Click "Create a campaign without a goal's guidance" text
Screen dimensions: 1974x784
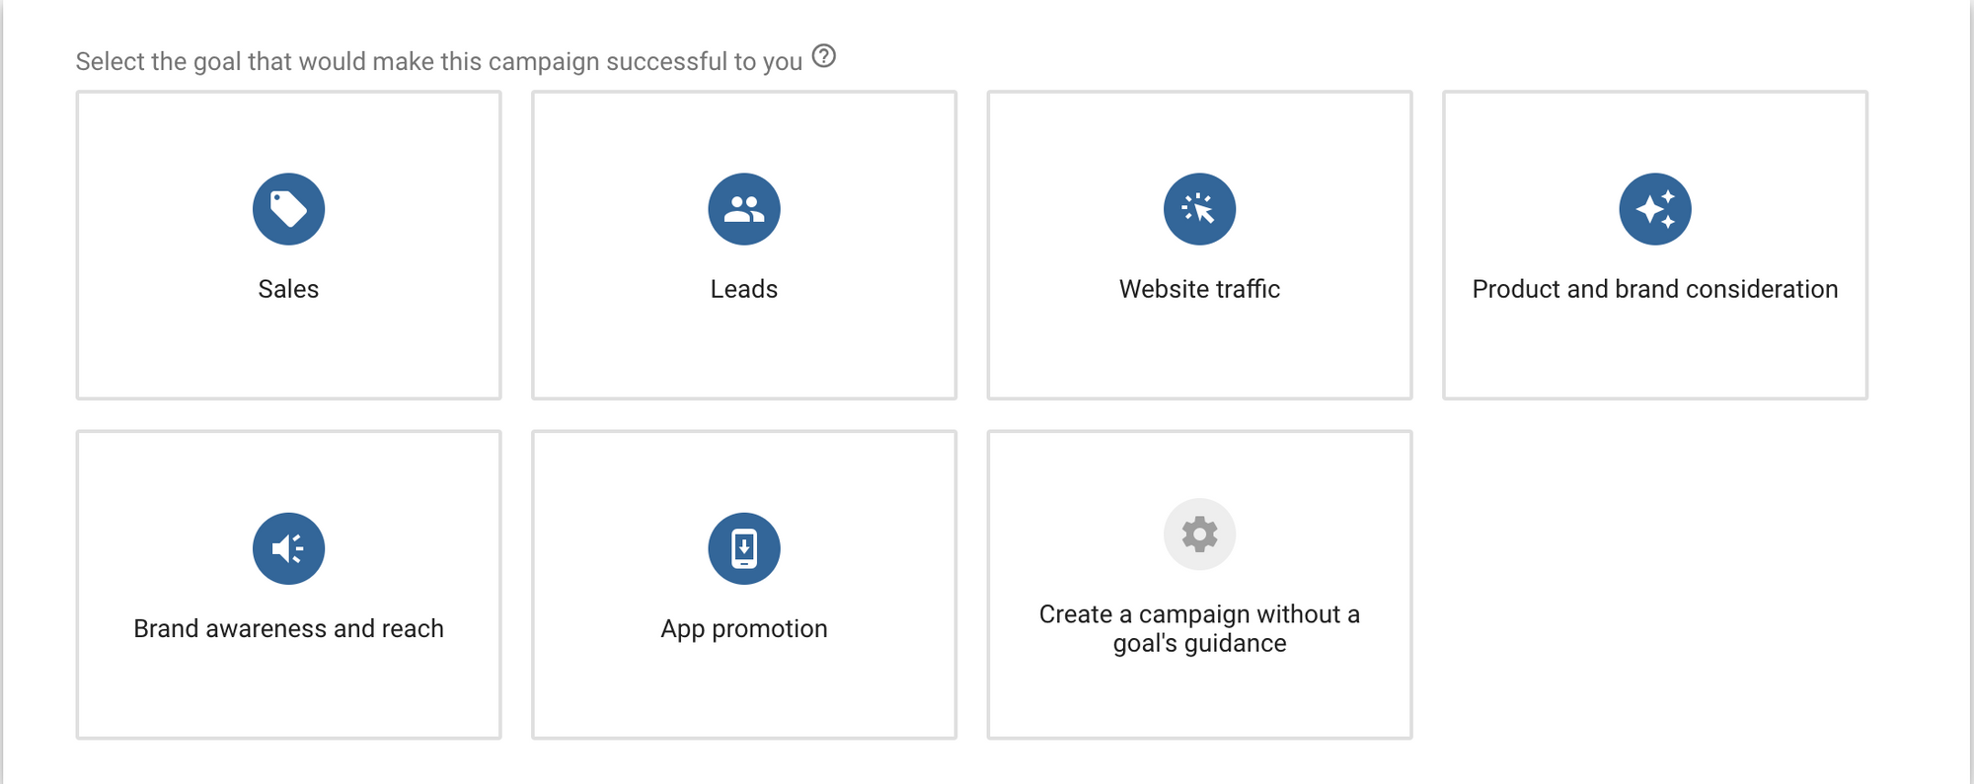click(1199, 628)
